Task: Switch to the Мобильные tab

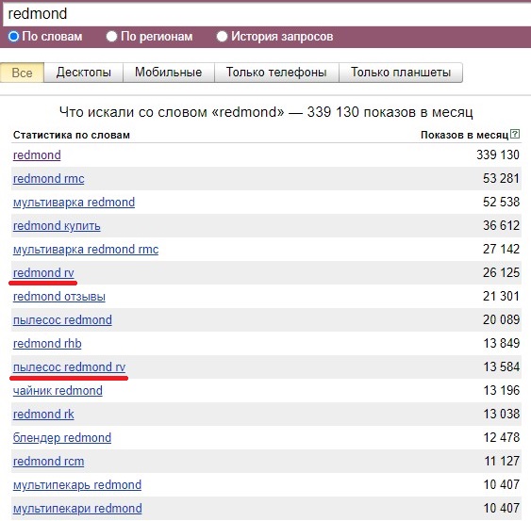Action: click(x=168, y=73)
